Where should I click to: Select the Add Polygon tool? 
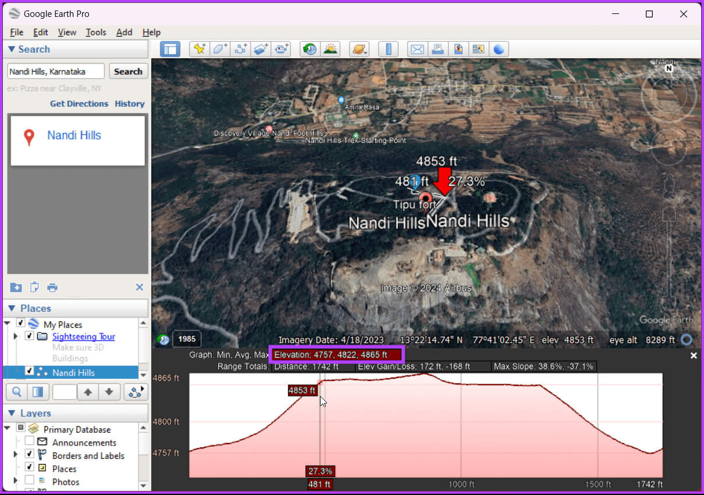click(221, 49)
